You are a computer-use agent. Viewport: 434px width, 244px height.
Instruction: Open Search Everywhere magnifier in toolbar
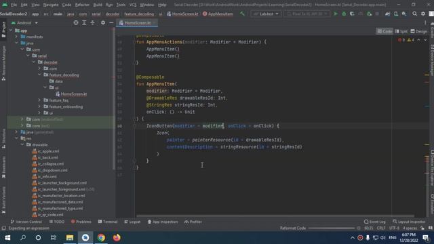pos(414,14)
